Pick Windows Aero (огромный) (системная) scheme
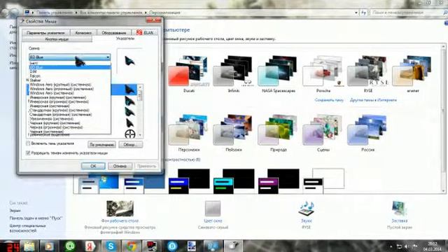 click(62, 89)
